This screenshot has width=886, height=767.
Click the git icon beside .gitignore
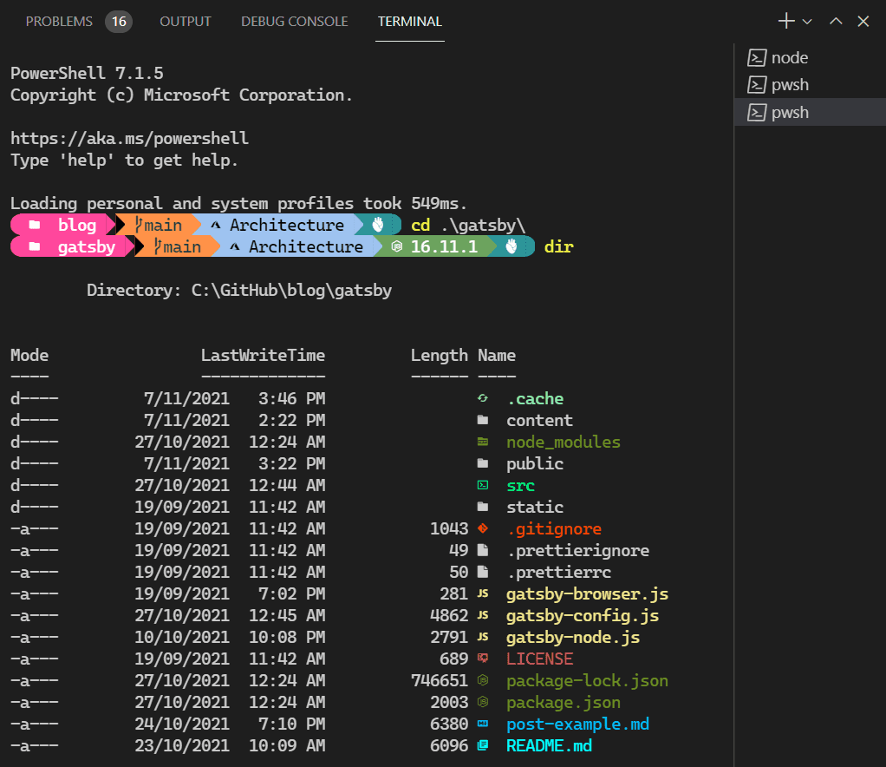(483, 529)
